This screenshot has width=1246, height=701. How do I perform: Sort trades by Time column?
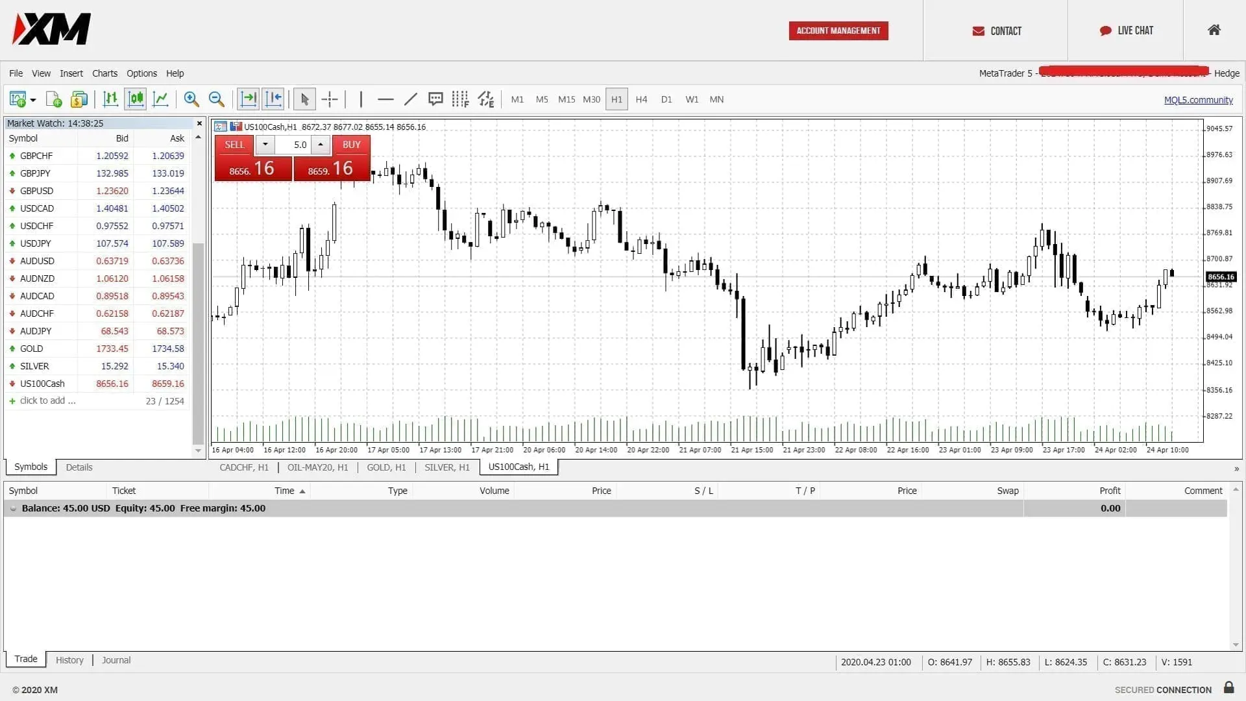pos(284,491)
